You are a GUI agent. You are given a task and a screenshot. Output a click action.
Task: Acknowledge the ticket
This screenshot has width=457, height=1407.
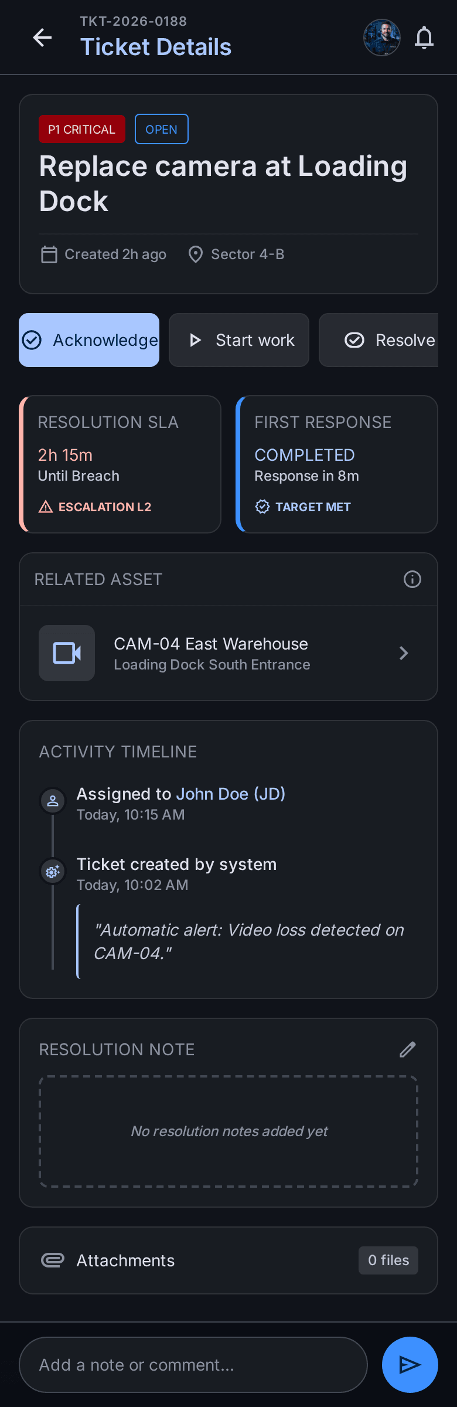pyautogui.click(x=89, y=340)
